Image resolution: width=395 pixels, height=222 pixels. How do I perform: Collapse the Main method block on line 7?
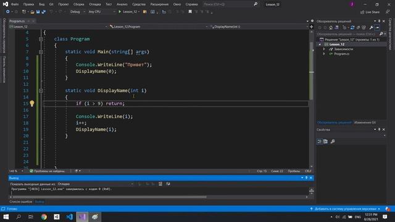(x=41, y=52)
